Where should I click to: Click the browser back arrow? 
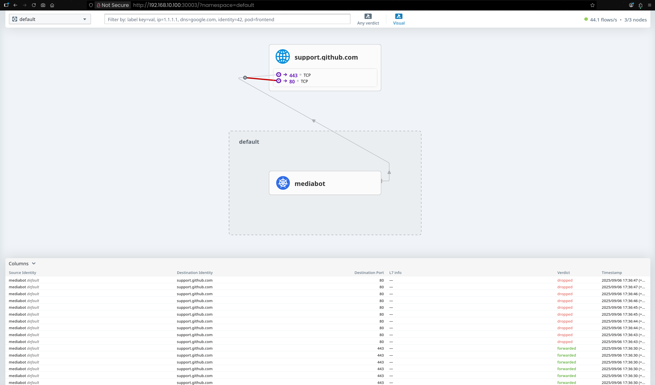[x=15, y=5]
